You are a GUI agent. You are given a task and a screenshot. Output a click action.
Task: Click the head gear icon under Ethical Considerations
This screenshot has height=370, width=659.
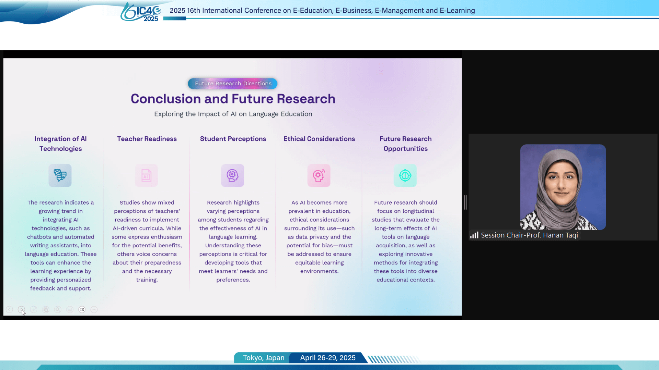point(319,175)
